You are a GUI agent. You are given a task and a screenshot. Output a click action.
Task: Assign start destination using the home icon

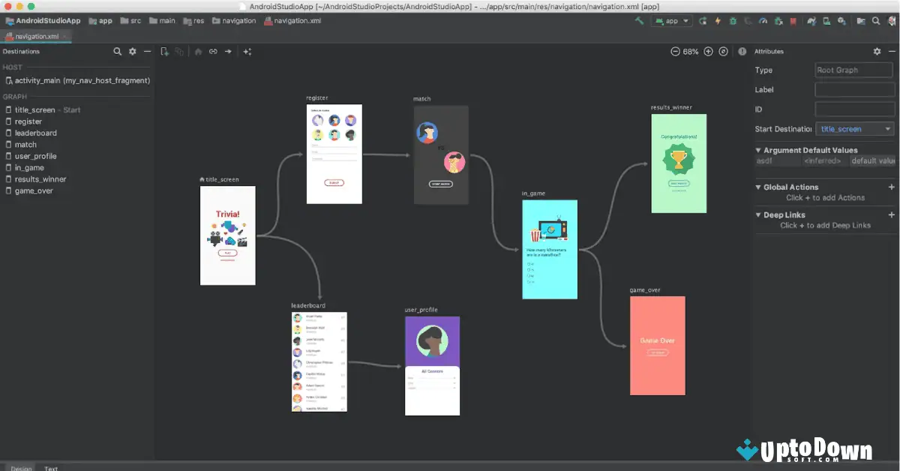coord(198,51)
